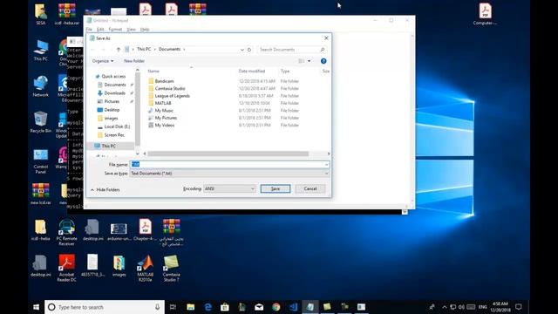Screen dimensions: 558x314
Task: Open the MATLAB folder in file list
Action: (x=163, y=103)
